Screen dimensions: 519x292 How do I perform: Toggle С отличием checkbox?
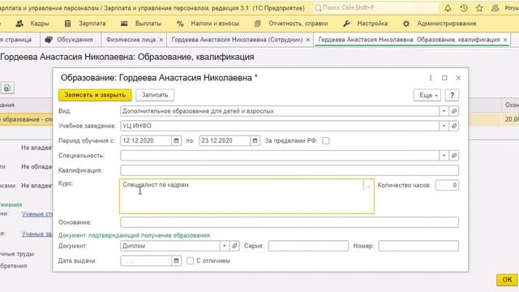click(190, 261)
